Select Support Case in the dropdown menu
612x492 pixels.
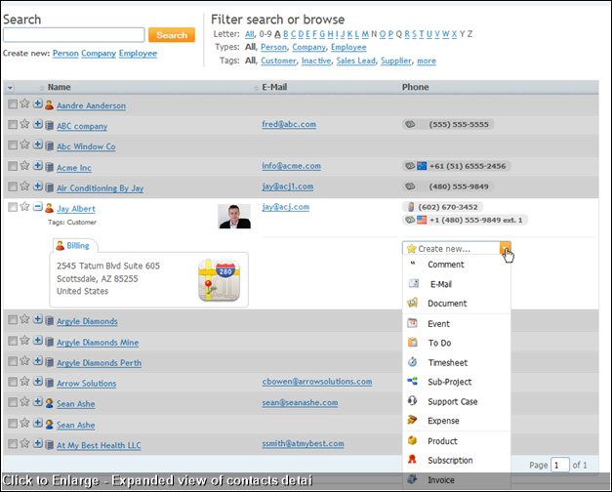452,401
